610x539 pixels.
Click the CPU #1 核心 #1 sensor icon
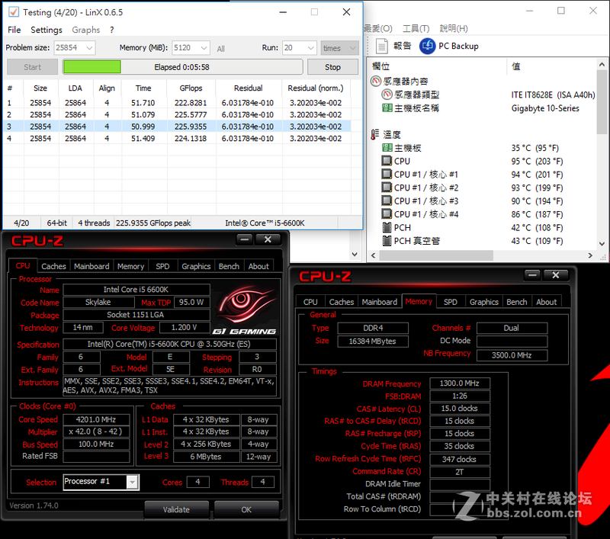coord(387,174)
